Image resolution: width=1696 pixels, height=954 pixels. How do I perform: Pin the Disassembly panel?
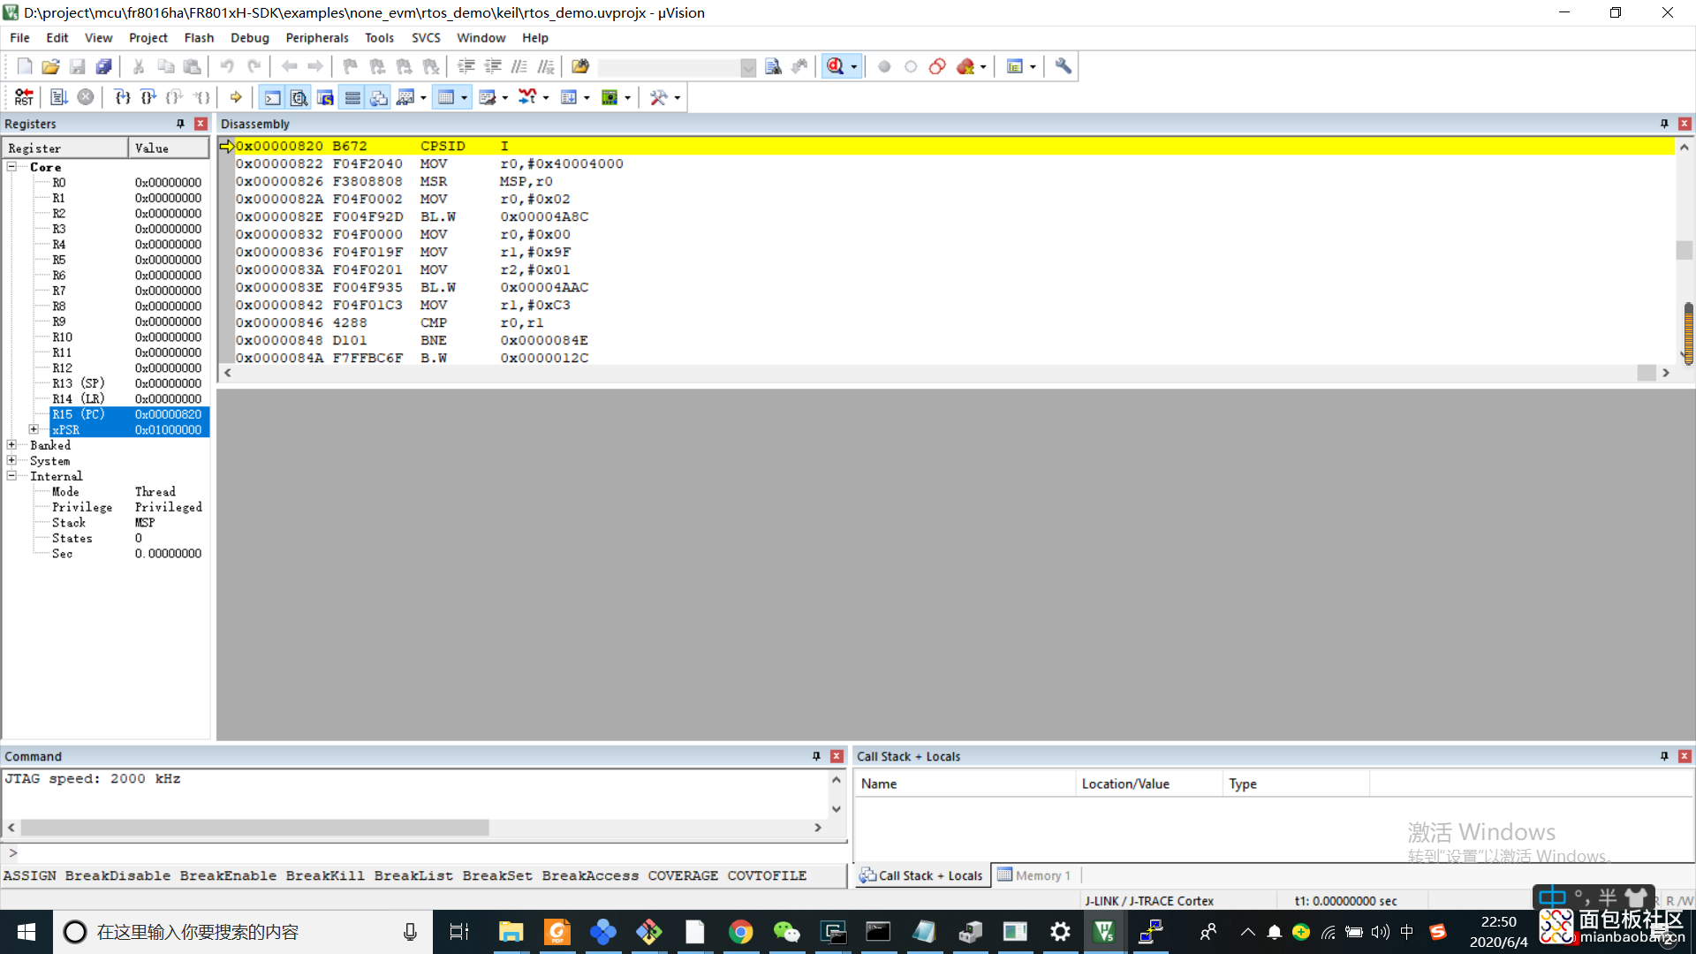[1664, 124]
